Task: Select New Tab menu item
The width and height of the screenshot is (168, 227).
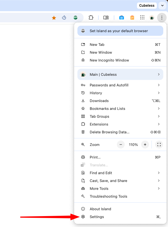Action: click(x=120, y=45)
